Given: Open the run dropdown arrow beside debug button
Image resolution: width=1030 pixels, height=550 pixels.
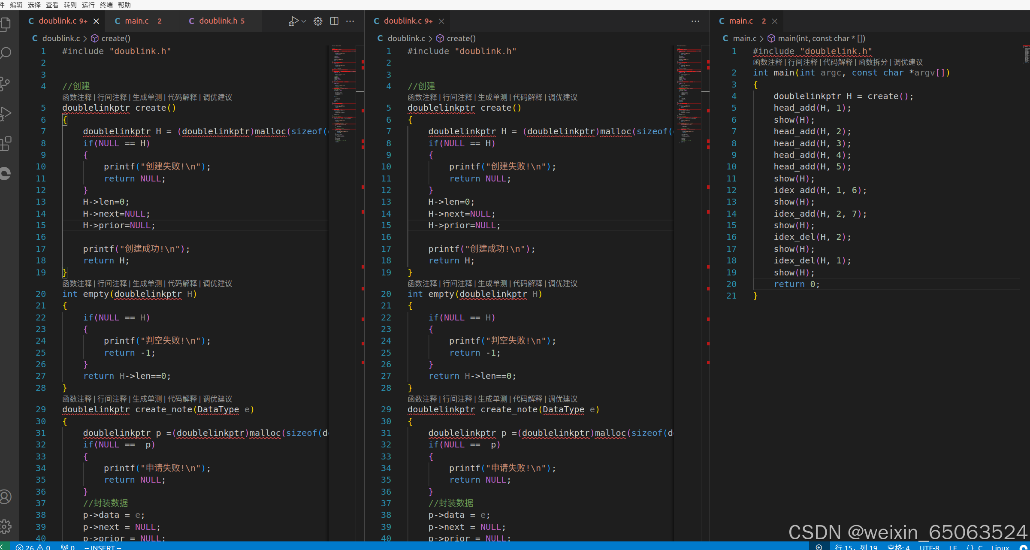Looking at the screenshot, I should click(x=304, y=21).
